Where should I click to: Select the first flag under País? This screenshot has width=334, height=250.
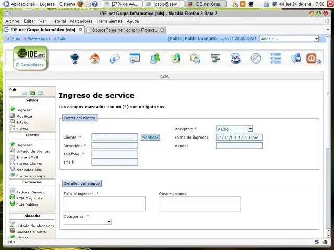[25, 93]
